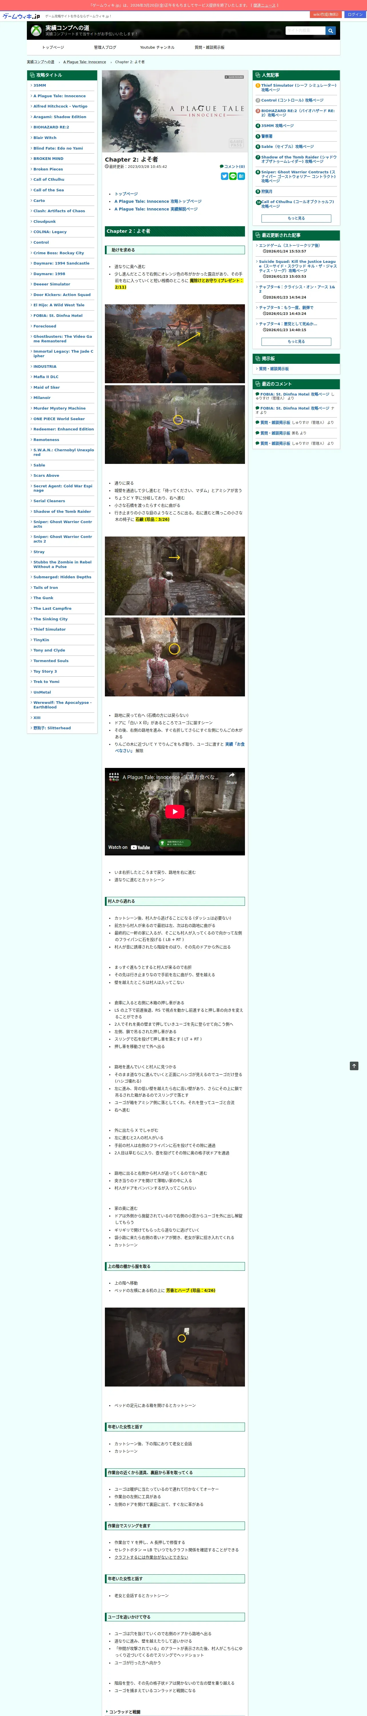Click the ログイン button
367x1716 pixels.
point(355,15)
